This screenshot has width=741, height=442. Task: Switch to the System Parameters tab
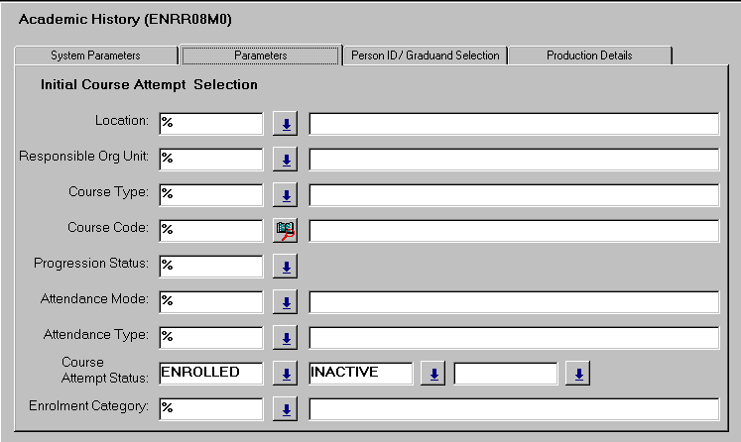(x=95, y=55)
